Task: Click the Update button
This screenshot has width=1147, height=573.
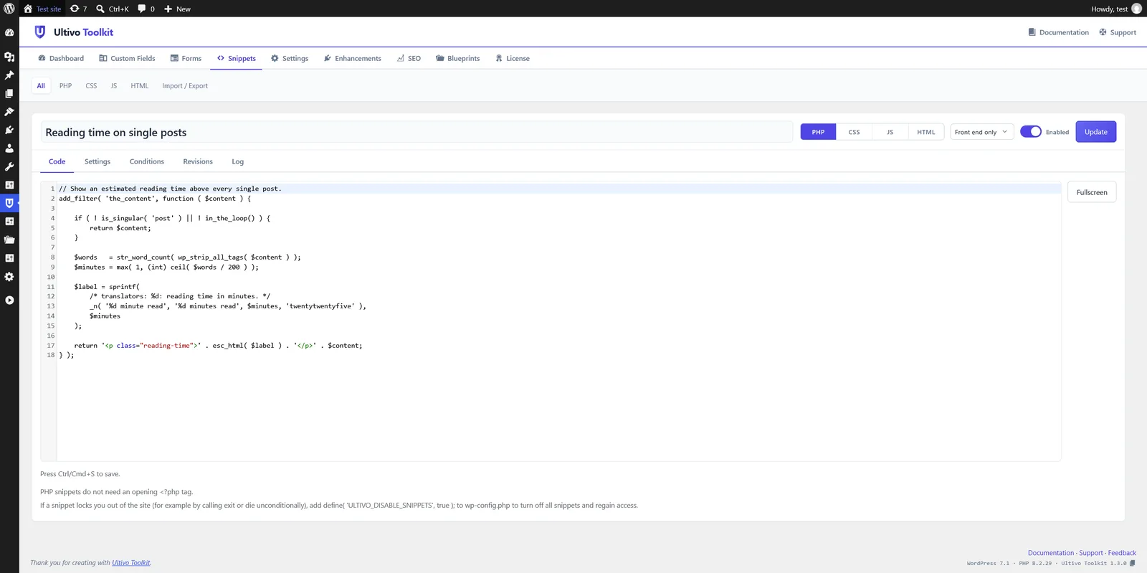Action: 1095,132
